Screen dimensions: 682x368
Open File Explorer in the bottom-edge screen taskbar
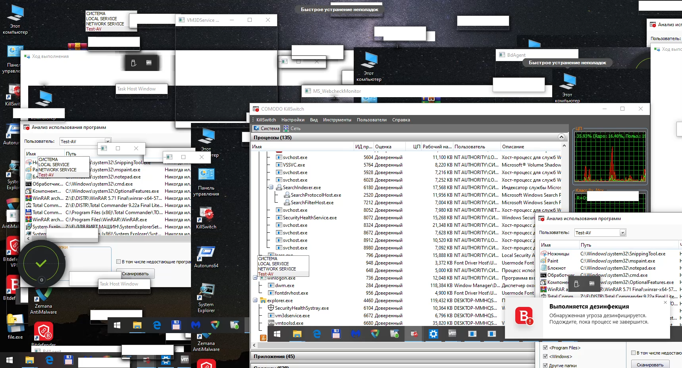pos(29,360)
